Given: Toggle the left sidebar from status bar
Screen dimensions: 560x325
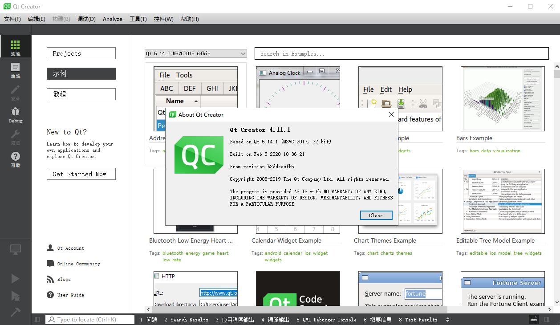Looking at the screenshot, I should pos(37,320).
